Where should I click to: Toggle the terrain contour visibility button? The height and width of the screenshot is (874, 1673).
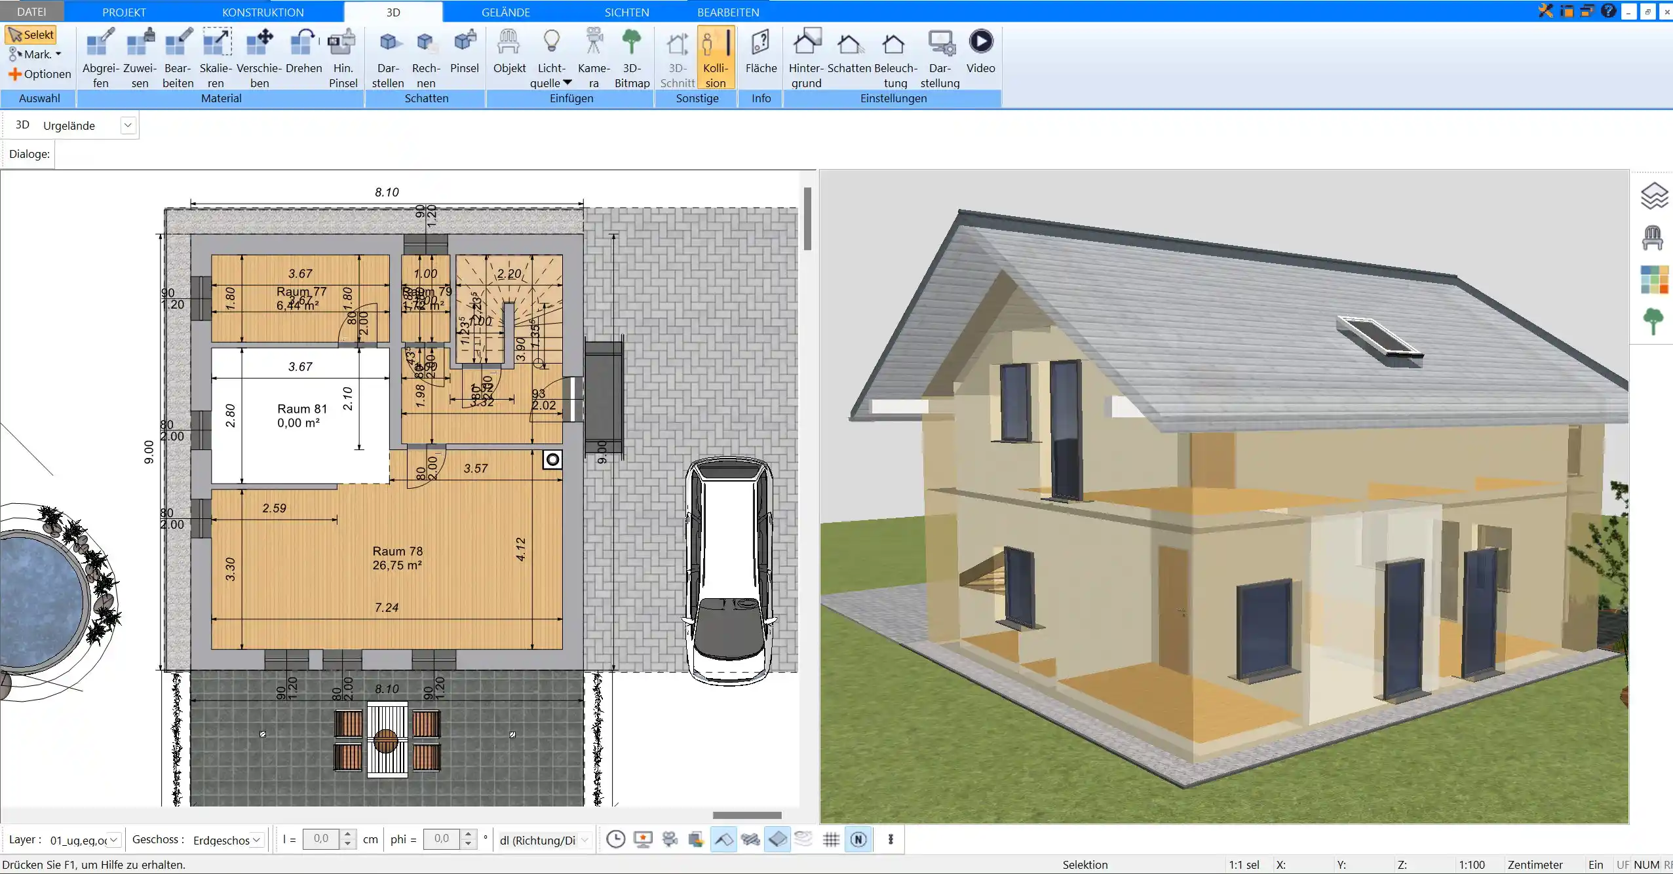coord(804,839)
